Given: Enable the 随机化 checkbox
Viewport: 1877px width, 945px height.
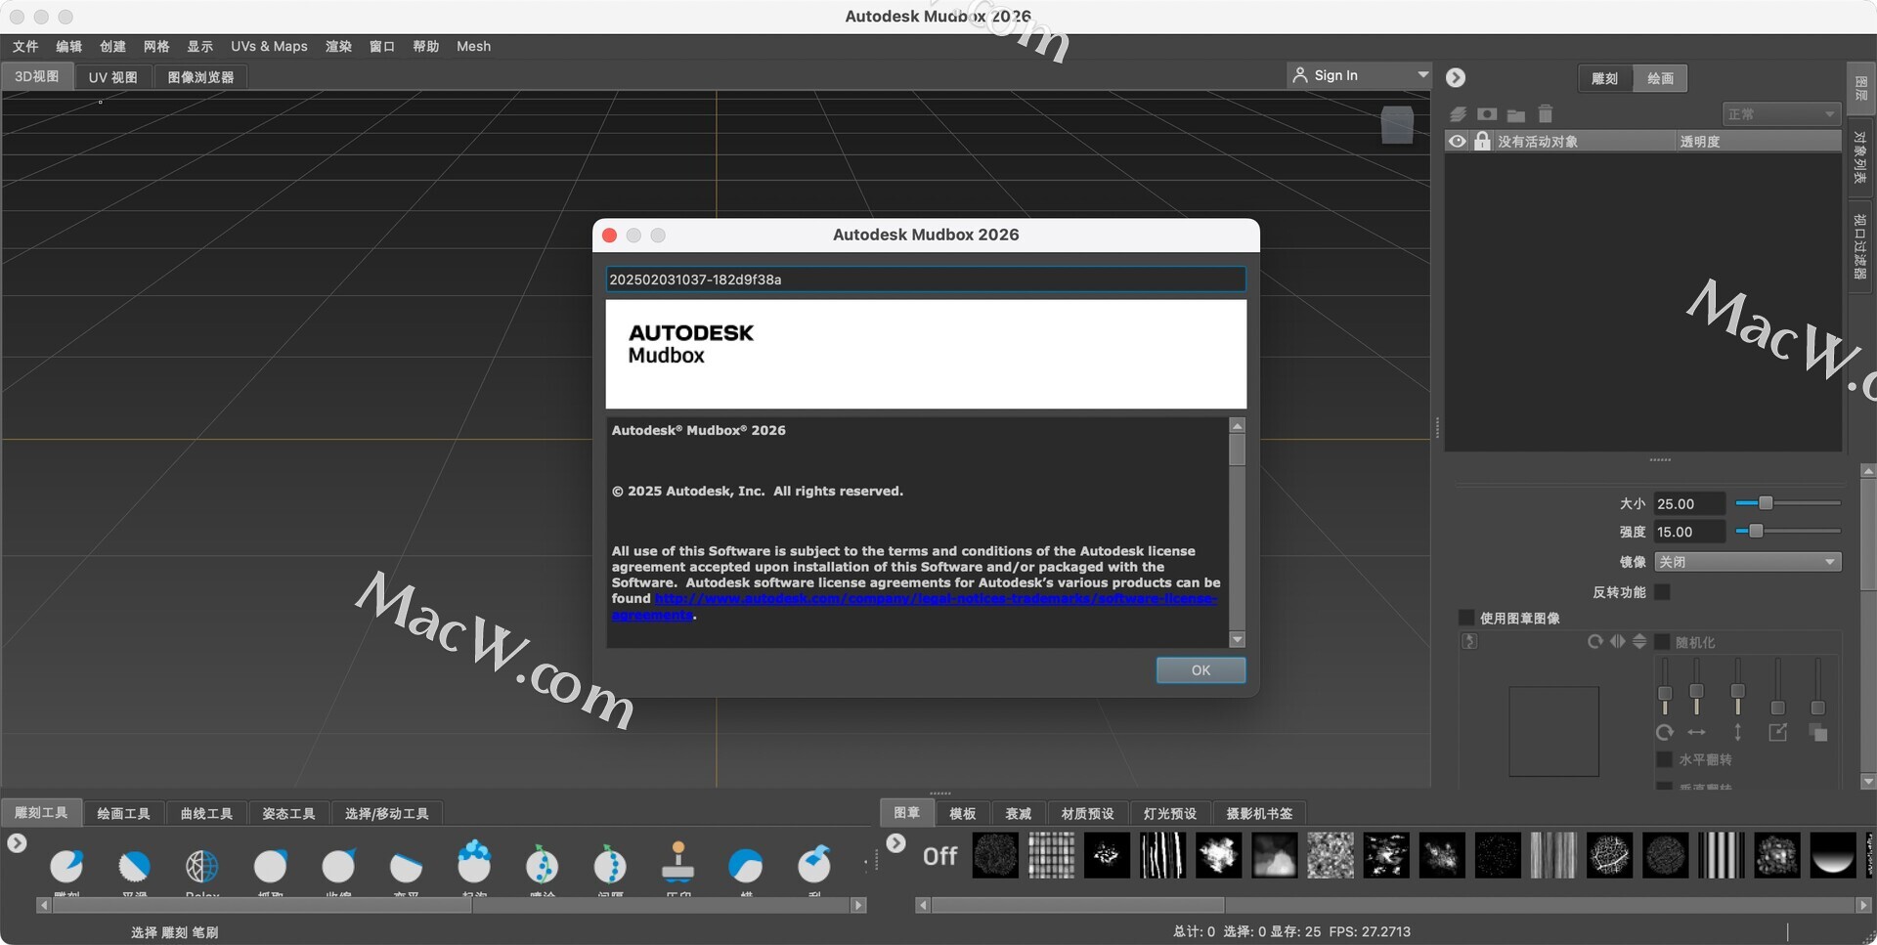Looking at the screenshot, I should pos(1662,642).
